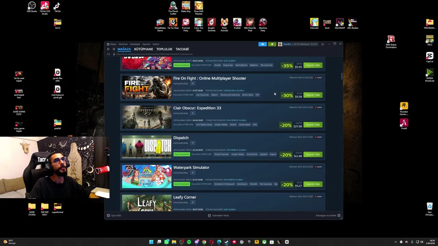Open the Leafy Corner title link
438x246 pixels.
(x=185, y=197)
